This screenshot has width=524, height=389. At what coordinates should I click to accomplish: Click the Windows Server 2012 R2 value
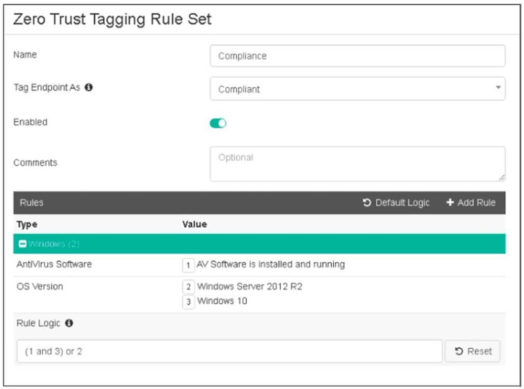(249, 286)
